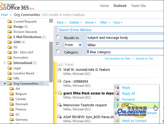Click the Location Based folder icon
This screenshot has width=164, height=124.
(10, 73)
